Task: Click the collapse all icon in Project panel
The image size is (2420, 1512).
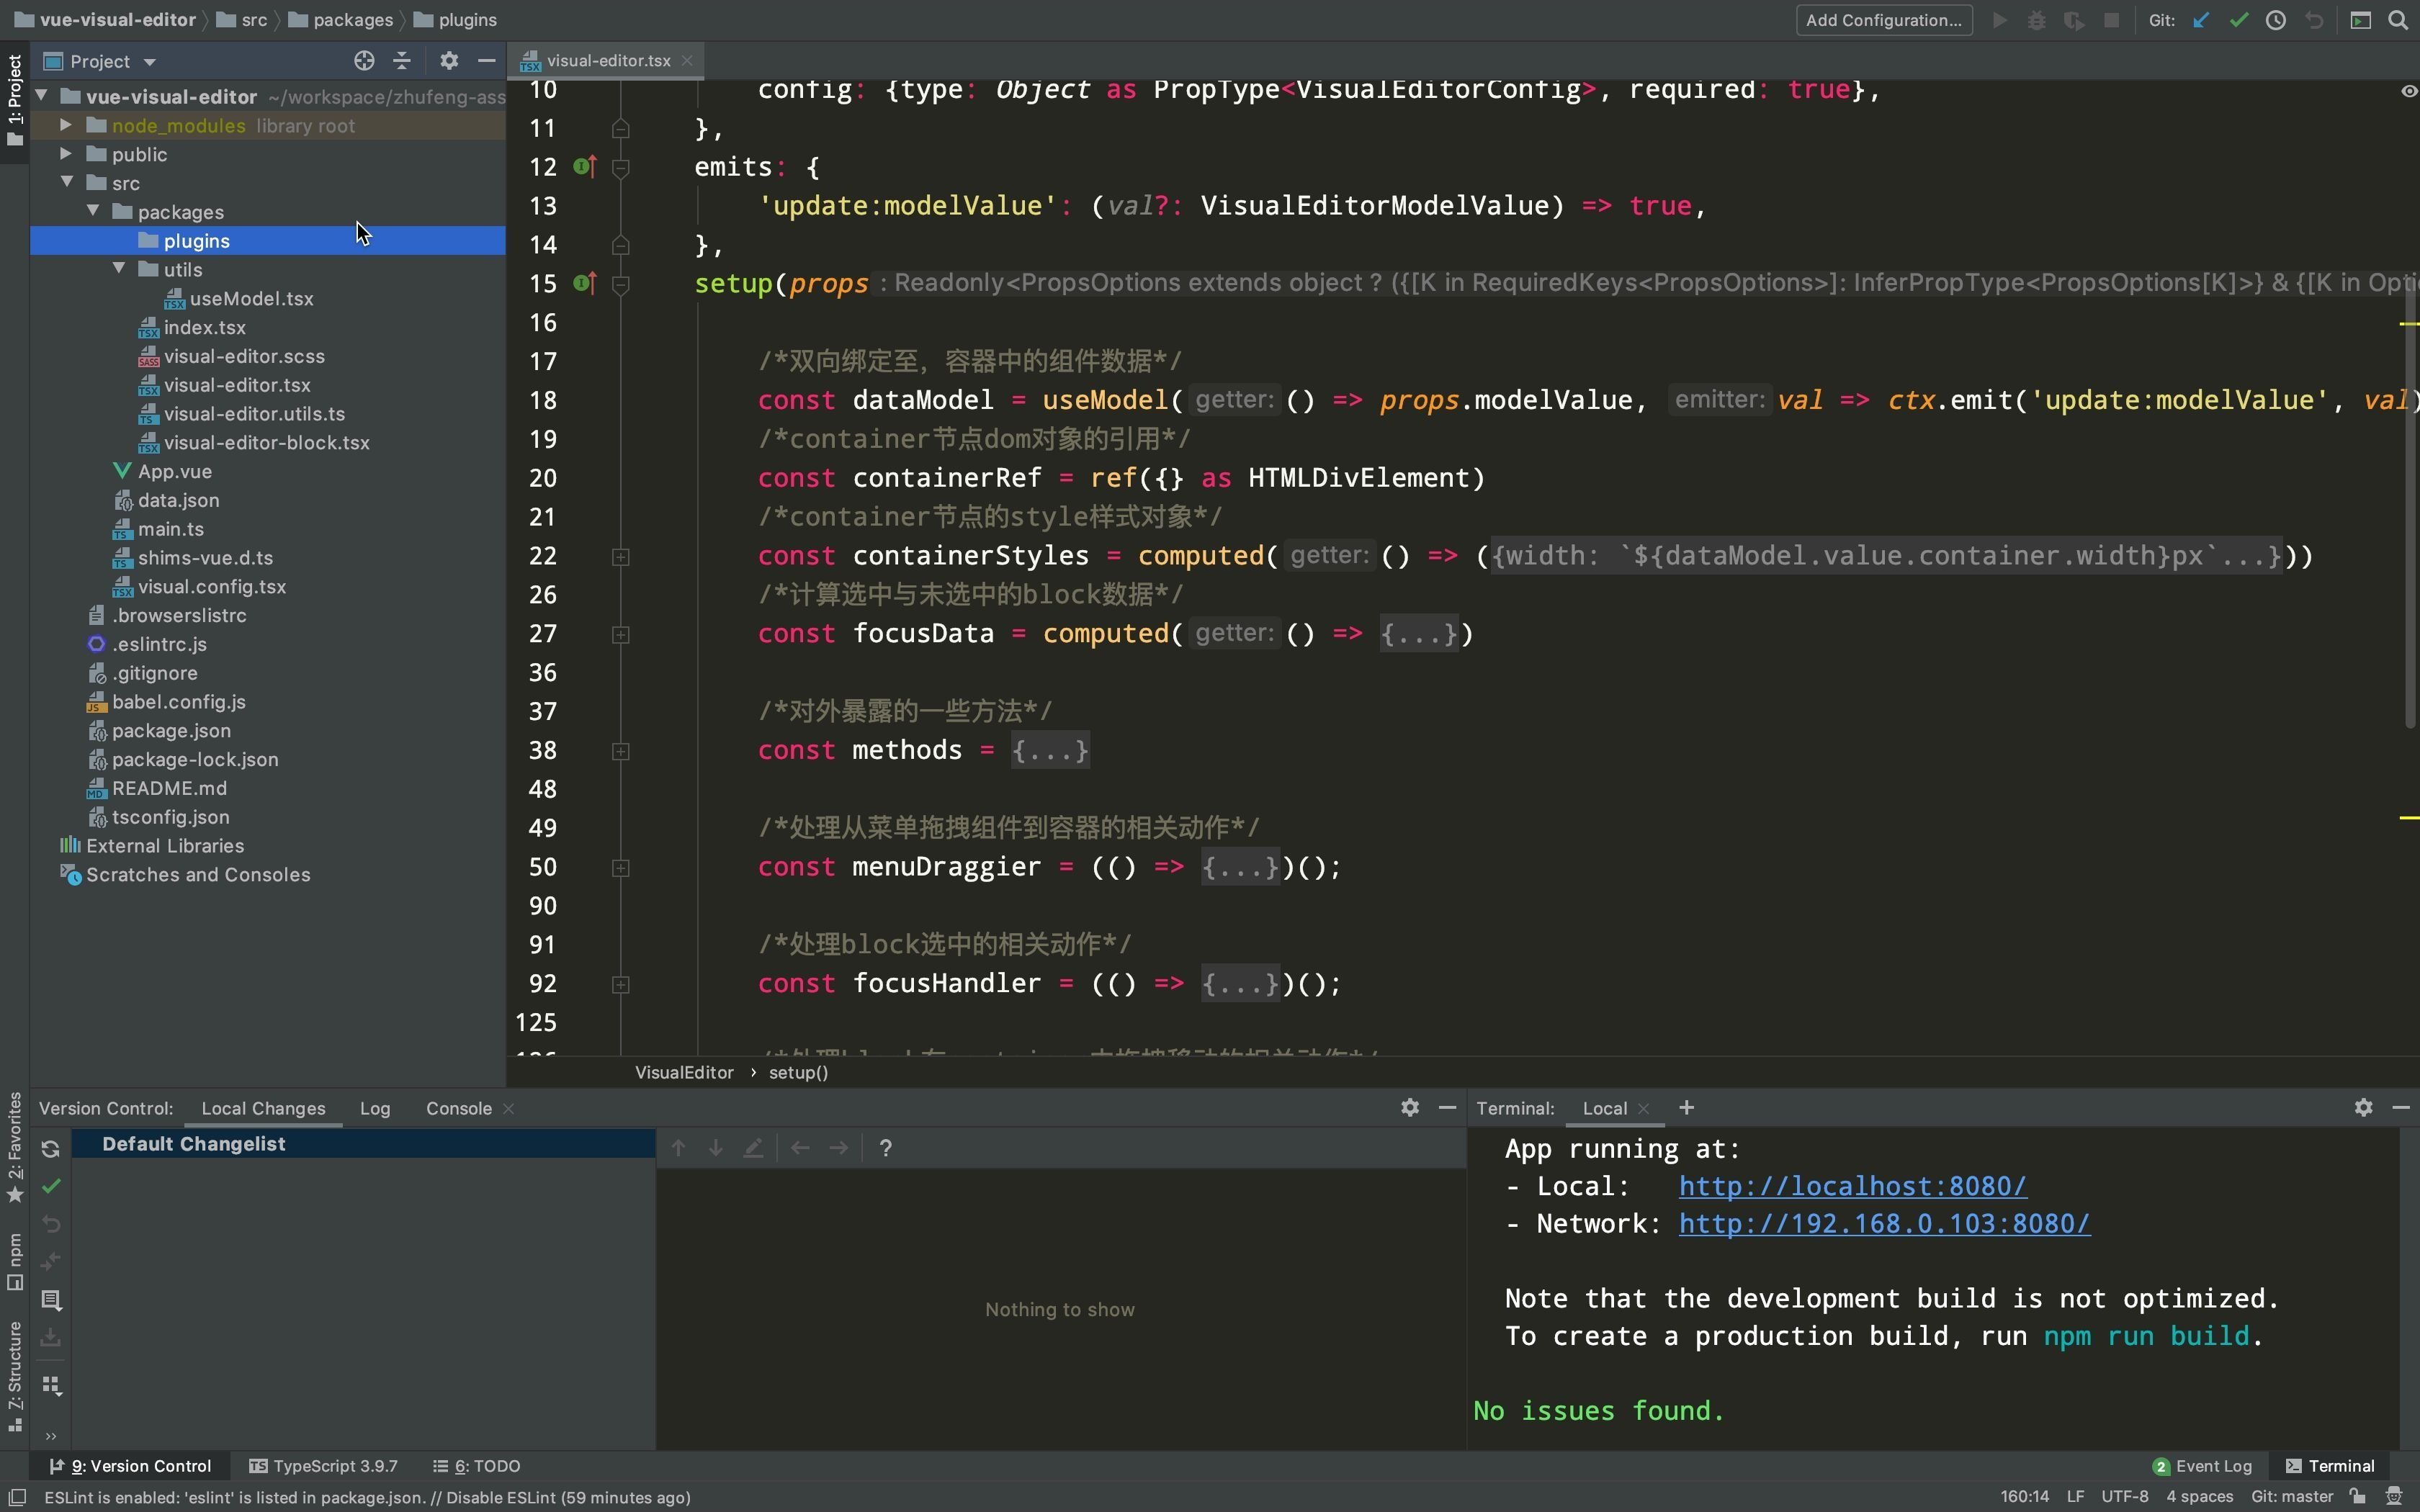Action: point(402,61)
